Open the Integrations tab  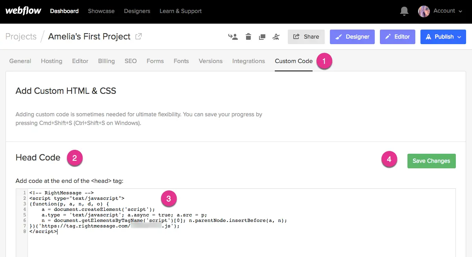[248, 61]
